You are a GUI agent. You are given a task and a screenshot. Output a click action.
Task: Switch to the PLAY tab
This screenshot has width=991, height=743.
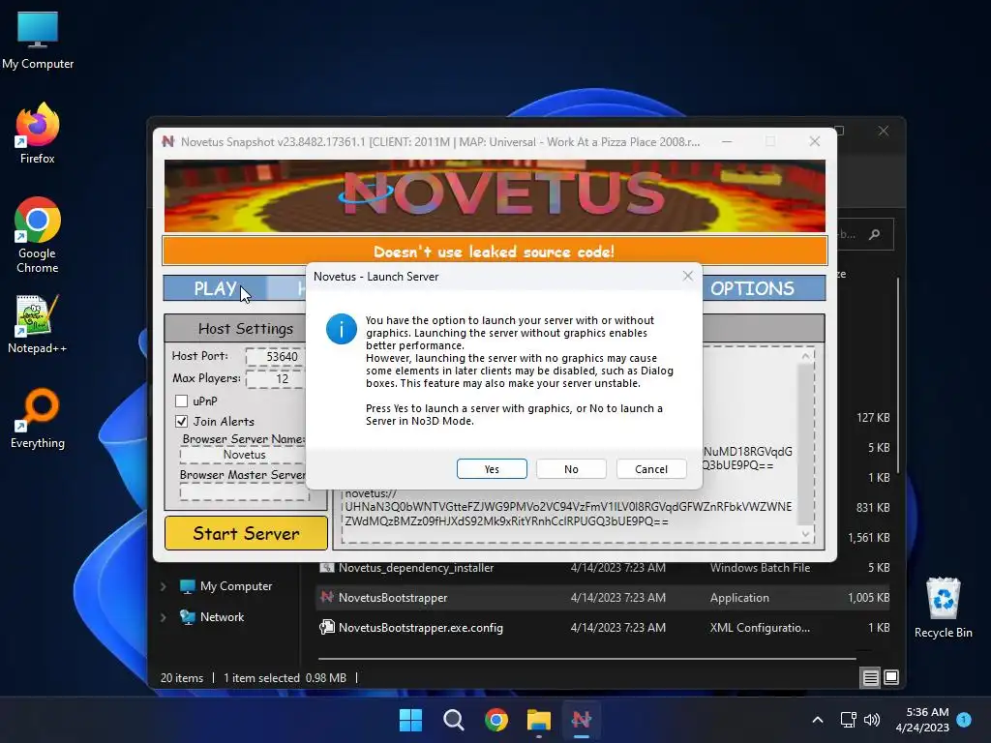215,288
